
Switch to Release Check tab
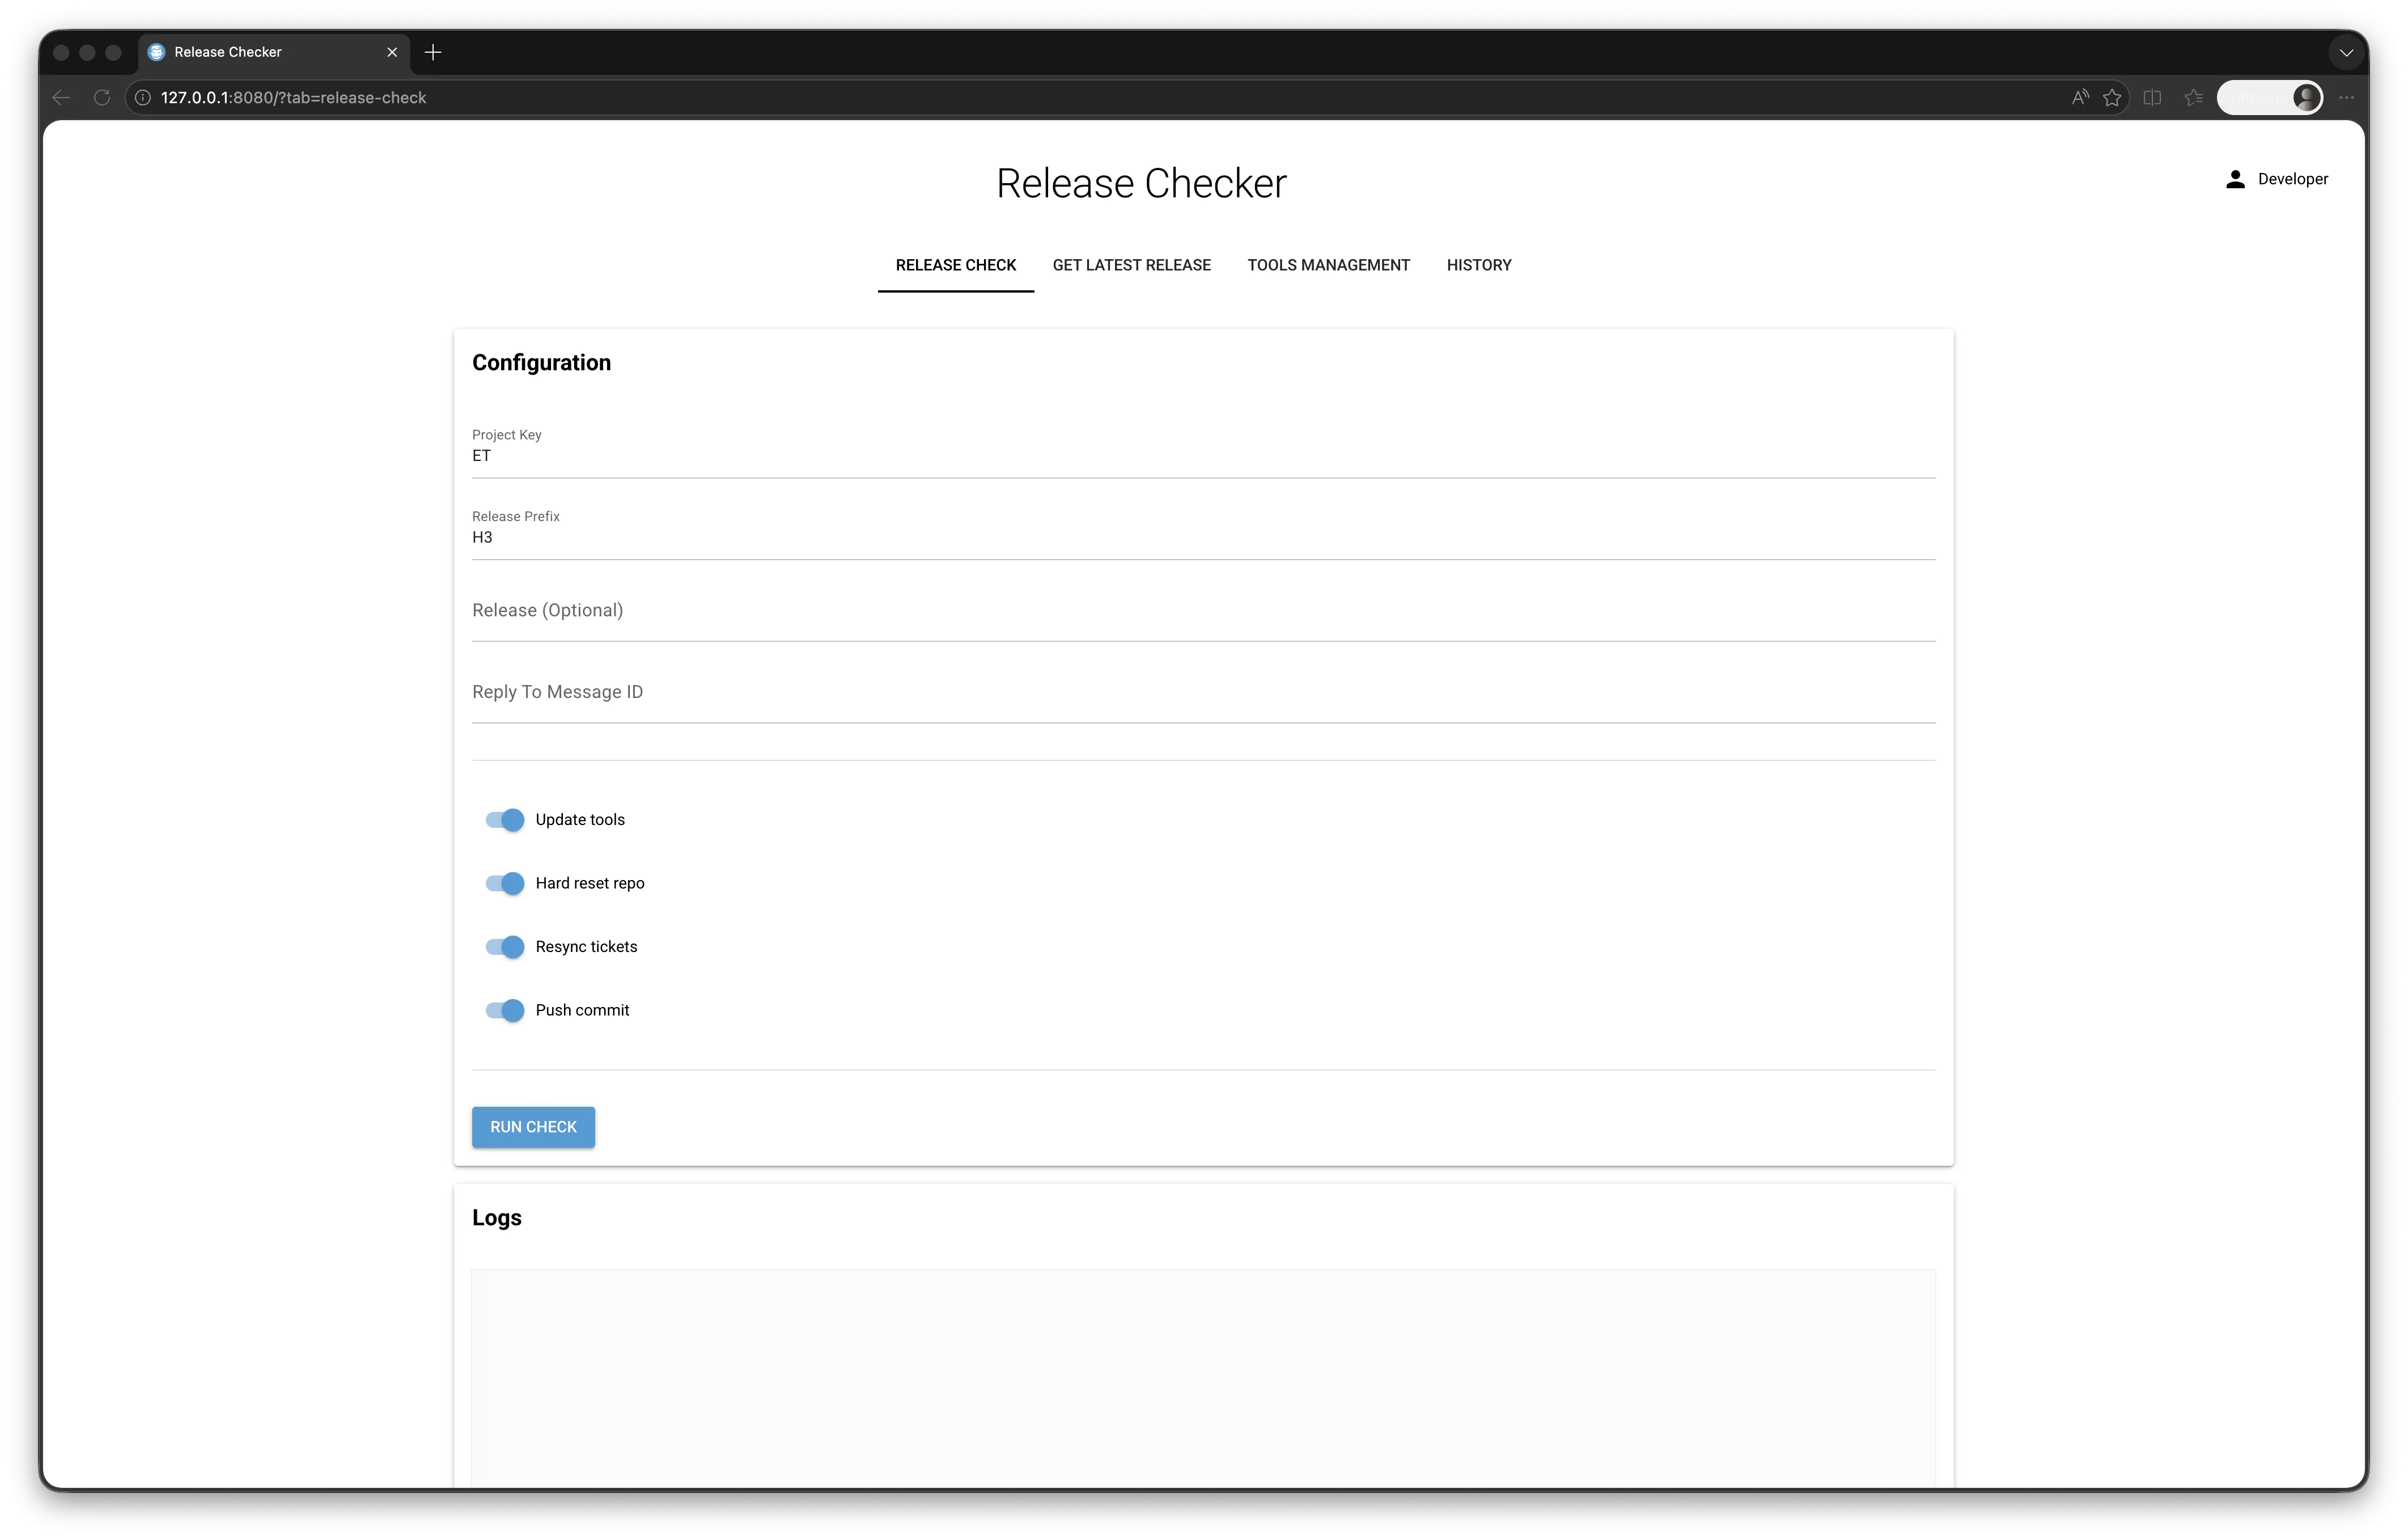click(x=956, y=265)
